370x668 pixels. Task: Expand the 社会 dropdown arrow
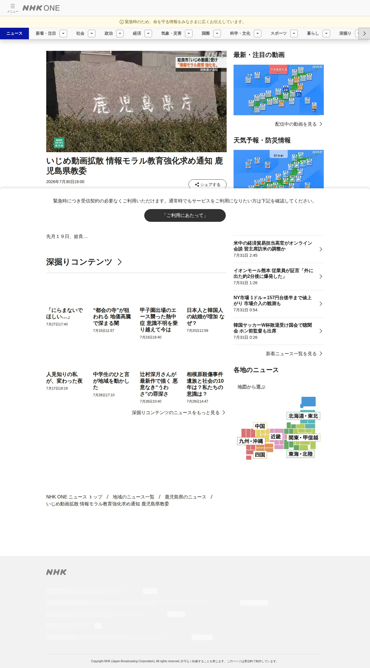pyautogui.click(x=92, y=34)
